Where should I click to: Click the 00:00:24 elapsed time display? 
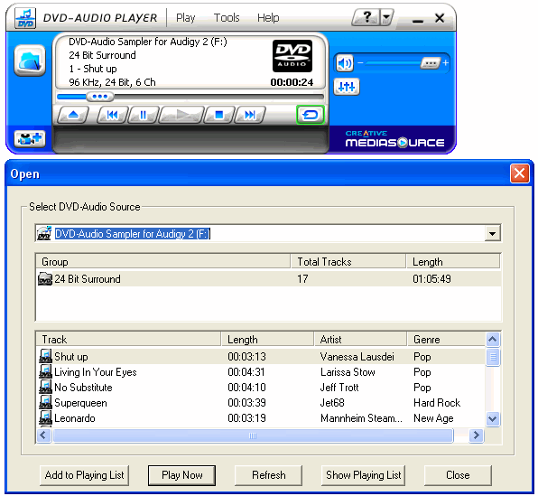(x=292, y=82)
